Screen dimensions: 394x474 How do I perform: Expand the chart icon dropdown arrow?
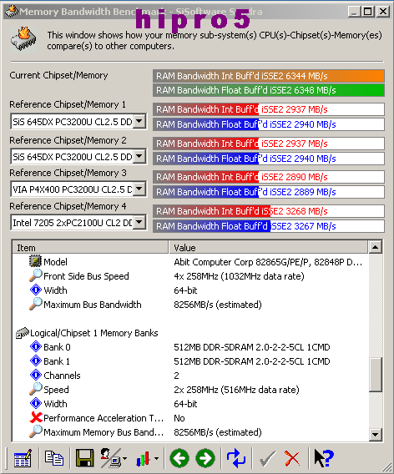[156, 459]
